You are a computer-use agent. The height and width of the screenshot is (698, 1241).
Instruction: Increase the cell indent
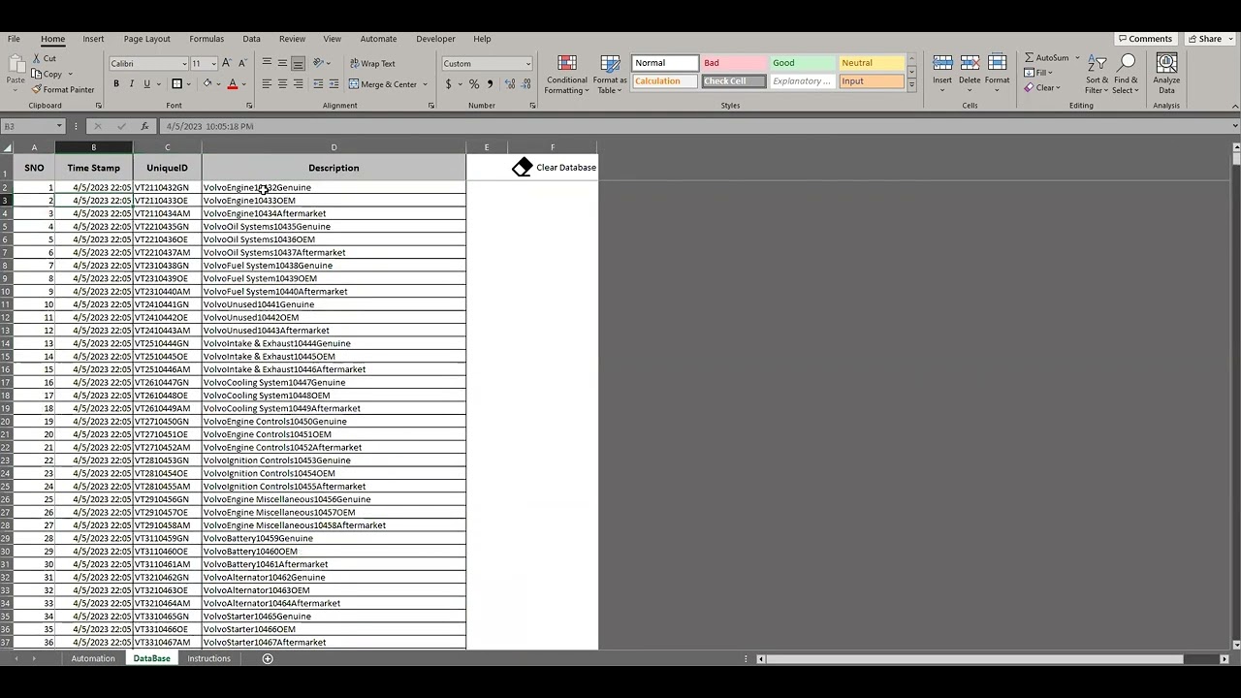coord(334,84)
